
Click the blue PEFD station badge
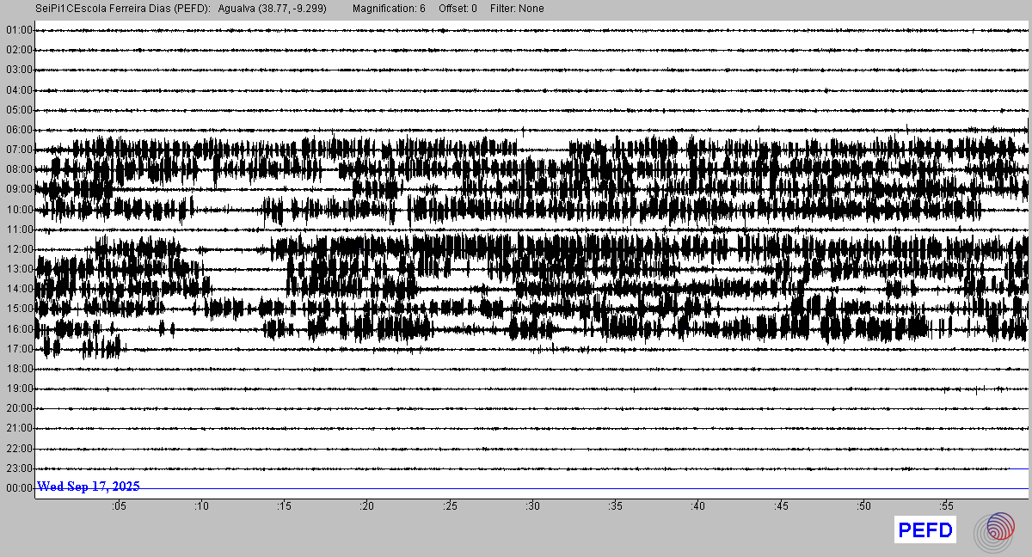(925, 530)
